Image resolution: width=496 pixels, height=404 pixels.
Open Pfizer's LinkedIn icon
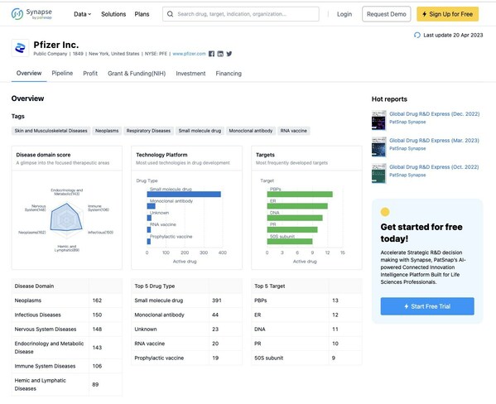220,54
